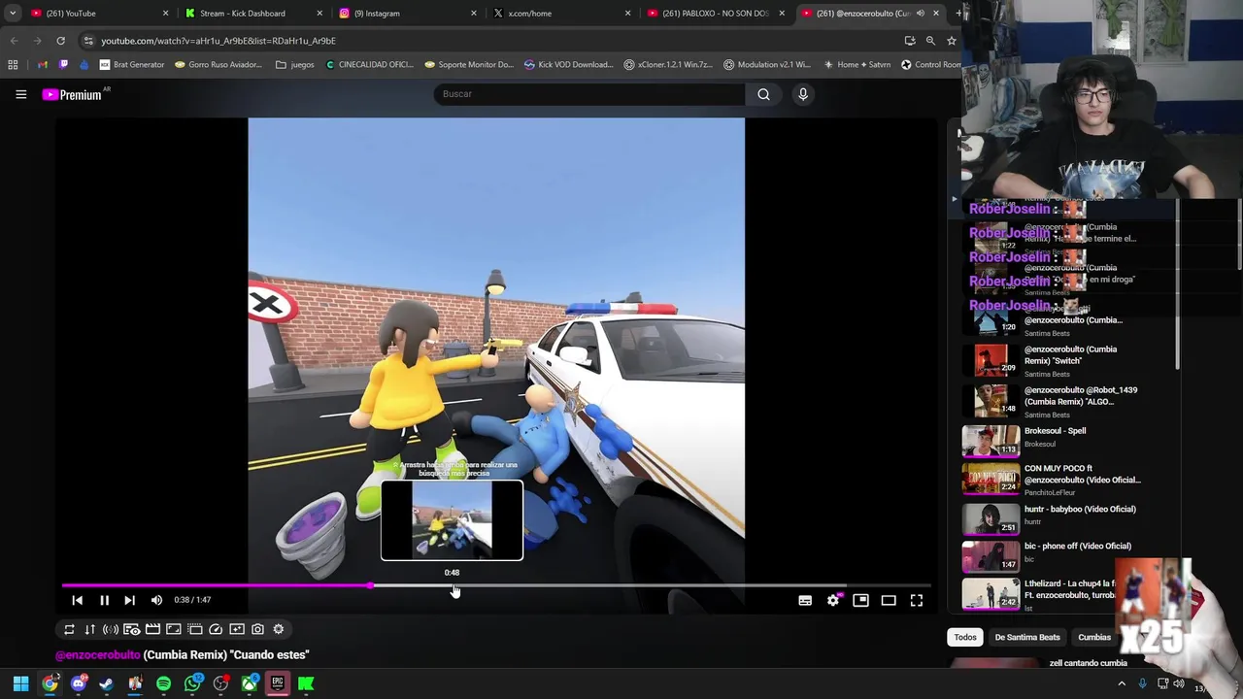Enter fullscreen on the video player
Image resolution: width=1243 pixels, height=699 pixels.
click(x=917, y=600)
